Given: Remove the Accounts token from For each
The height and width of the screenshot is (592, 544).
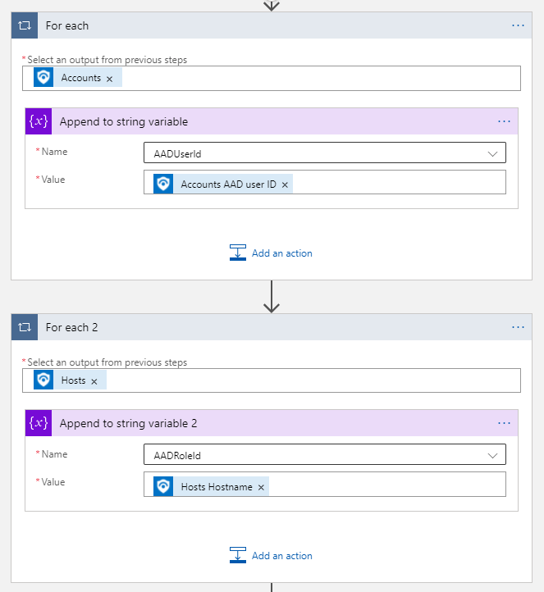Looking at the screenshot, I should click(x=109, y=79).
